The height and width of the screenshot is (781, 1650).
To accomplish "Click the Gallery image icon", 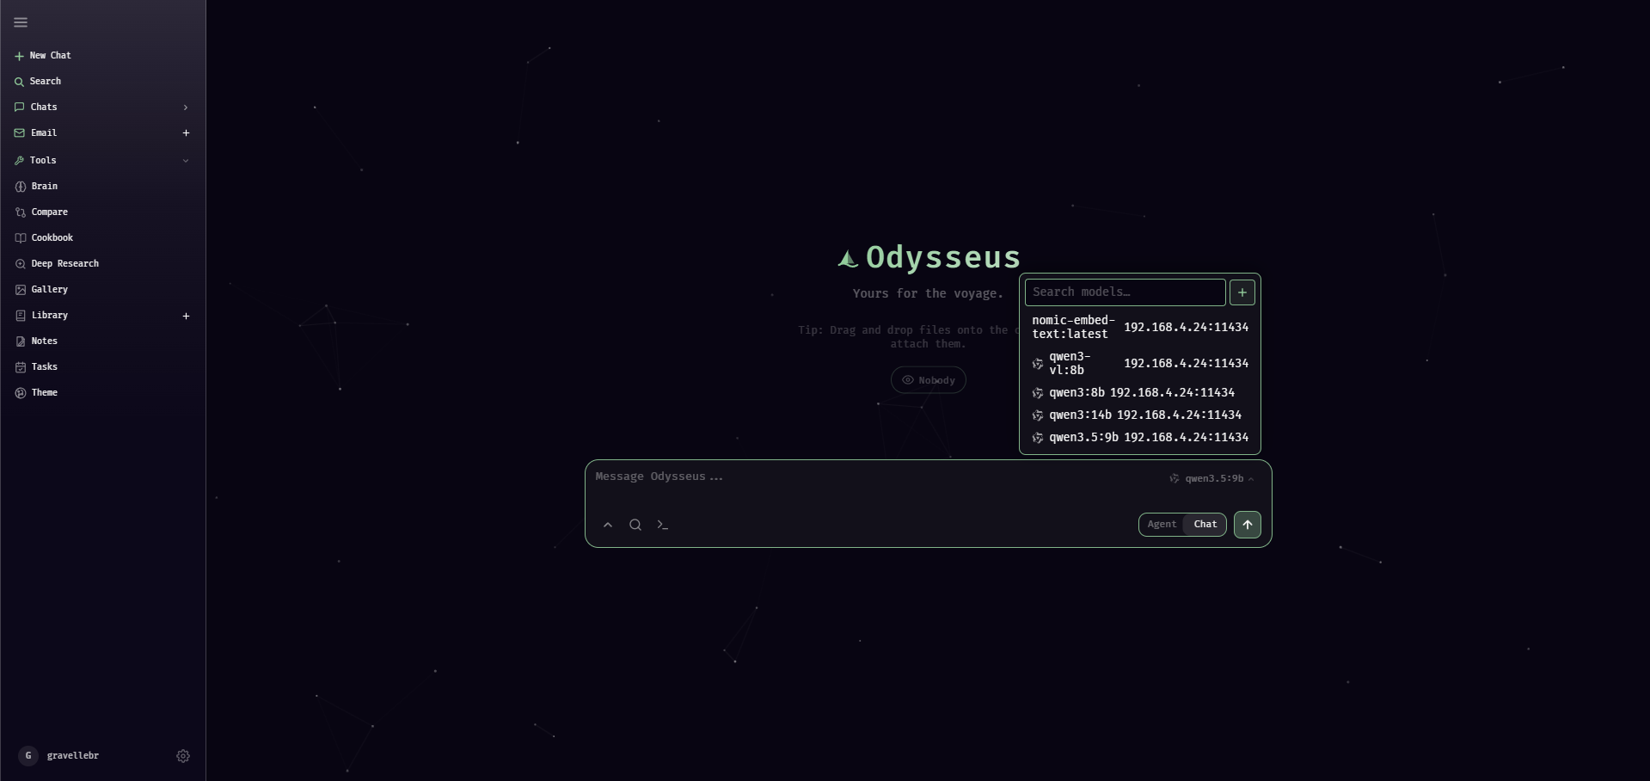I will coord(21,290).
